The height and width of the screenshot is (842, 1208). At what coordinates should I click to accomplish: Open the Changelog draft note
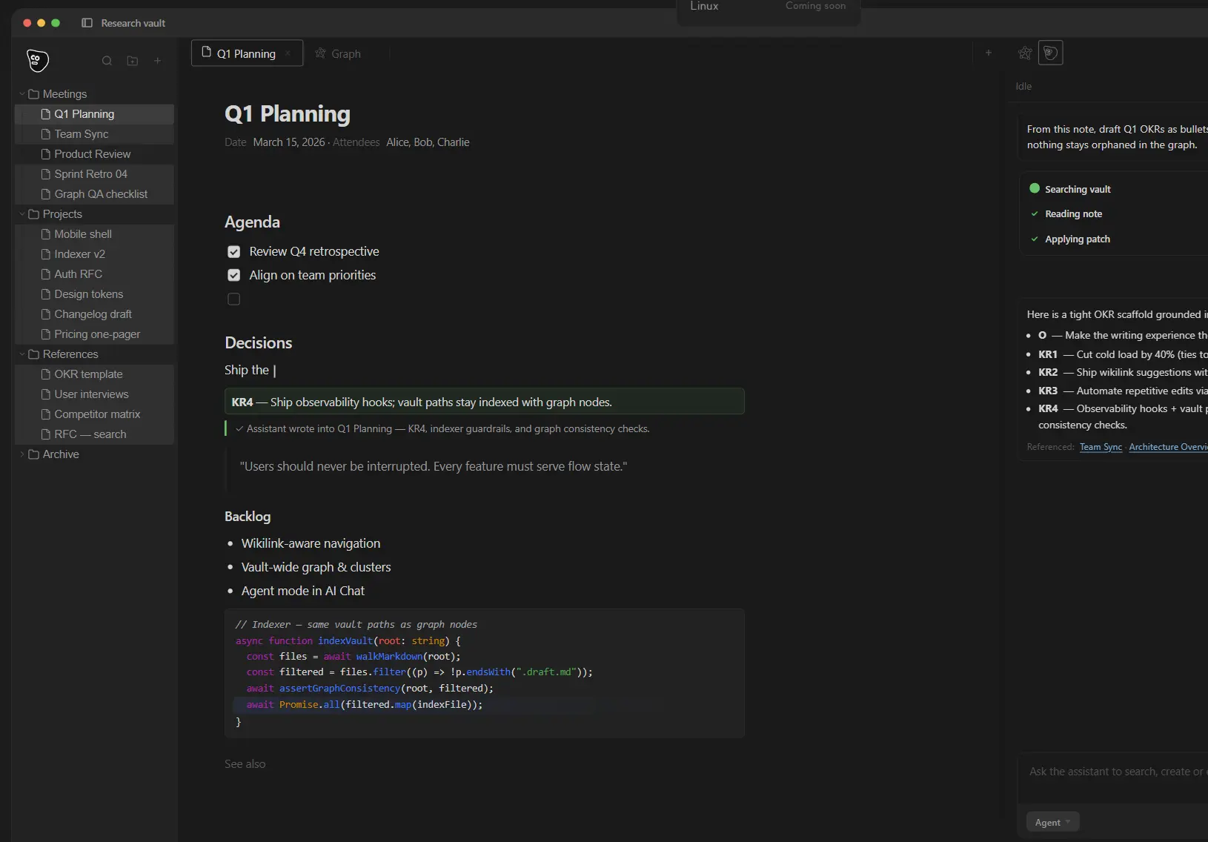(x=94, y=314)
